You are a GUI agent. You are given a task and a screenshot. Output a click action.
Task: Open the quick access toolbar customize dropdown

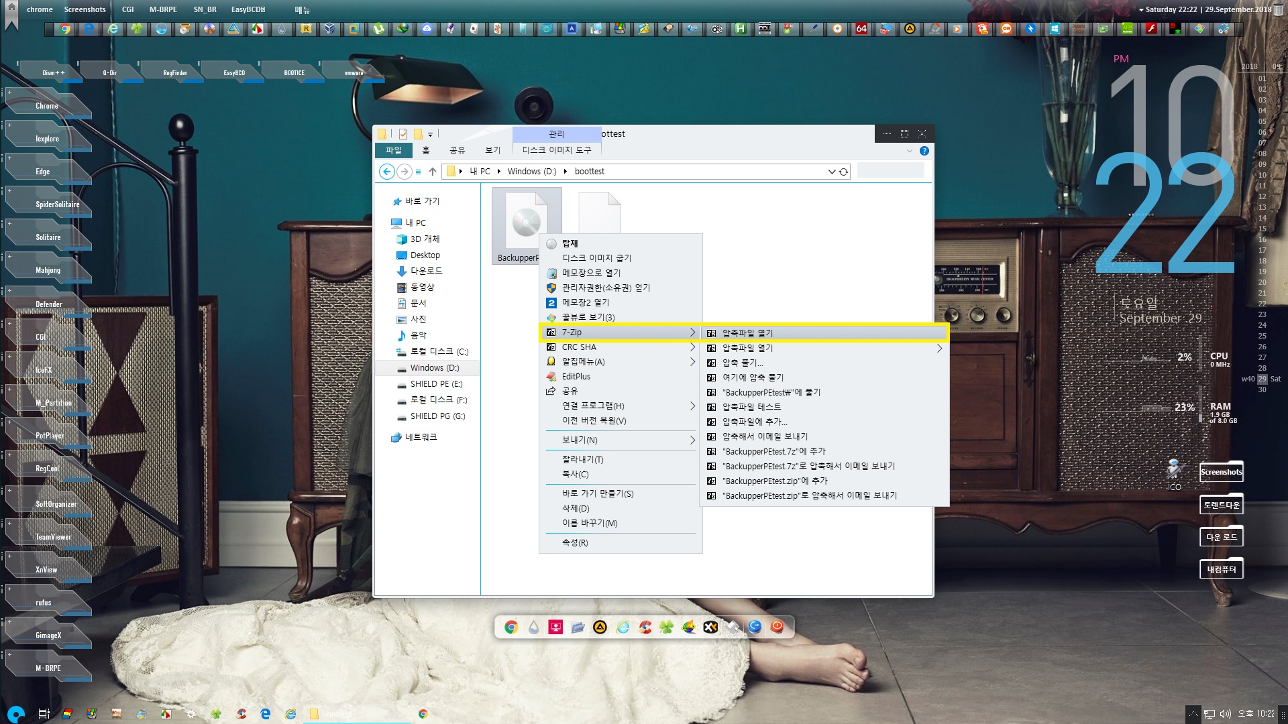(x=430, y=134)
